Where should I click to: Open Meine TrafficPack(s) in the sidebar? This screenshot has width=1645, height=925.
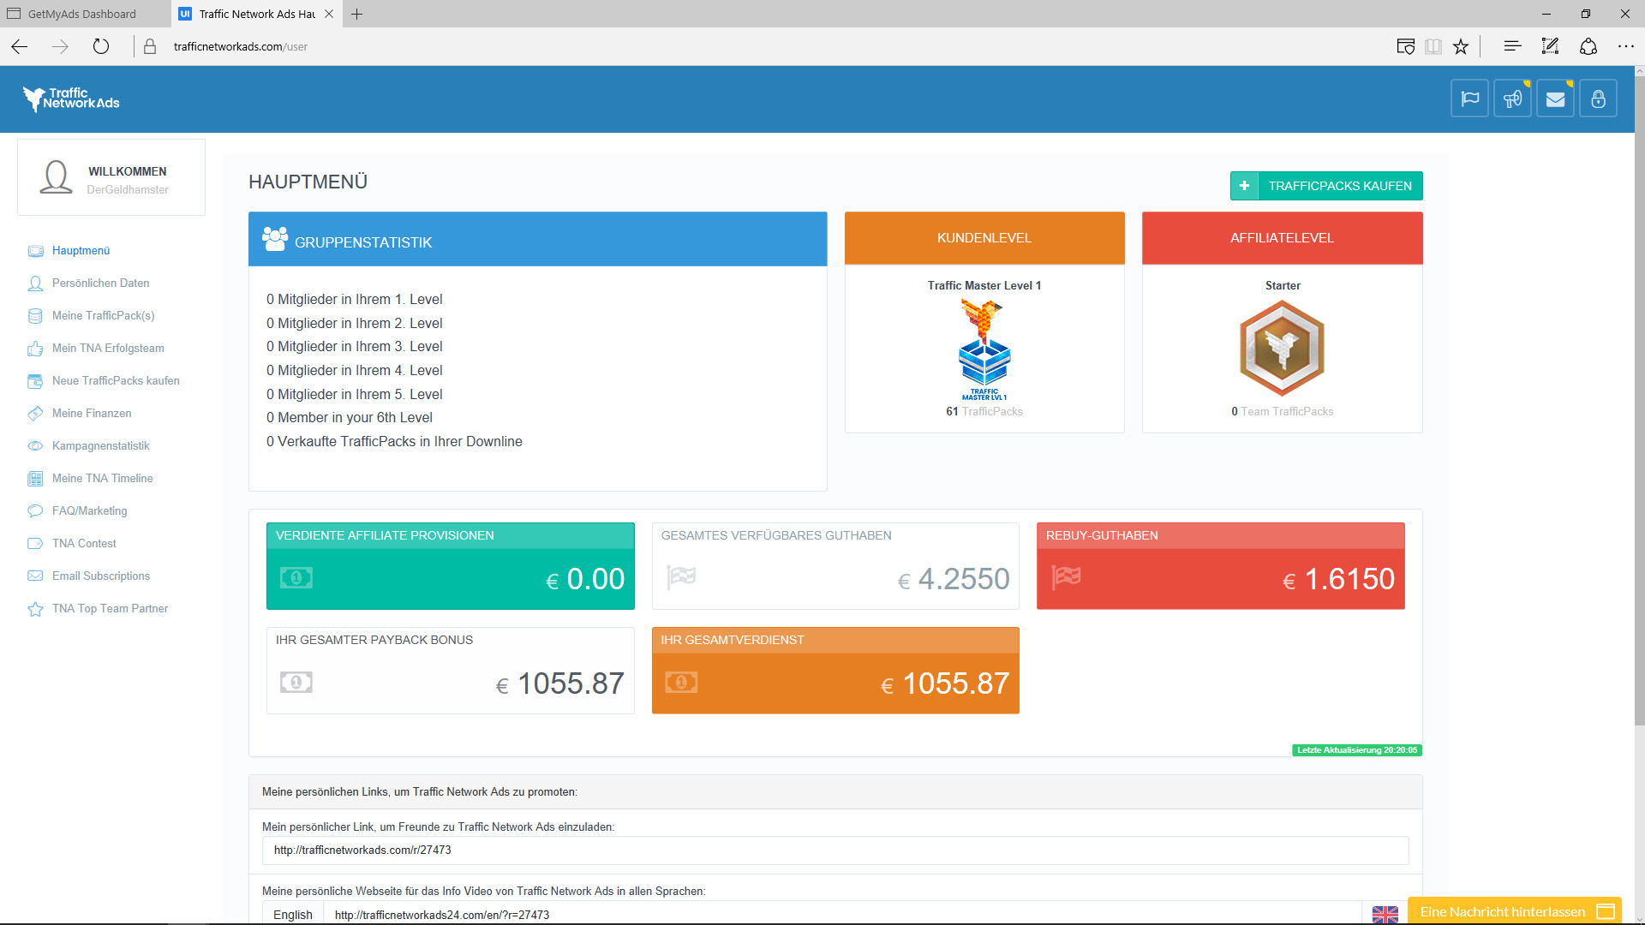coord(103,315)
